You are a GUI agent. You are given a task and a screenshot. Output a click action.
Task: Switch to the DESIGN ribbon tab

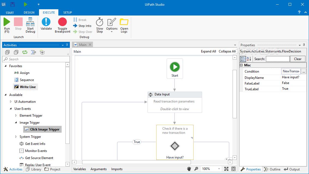click(x=29, y=13)
